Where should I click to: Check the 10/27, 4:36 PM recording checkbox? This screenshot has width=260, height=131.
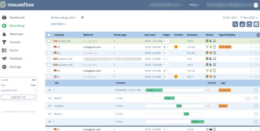49,129
